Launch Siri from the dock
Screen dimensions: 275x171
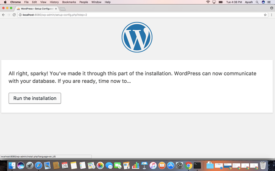click(x=21, y=165)
